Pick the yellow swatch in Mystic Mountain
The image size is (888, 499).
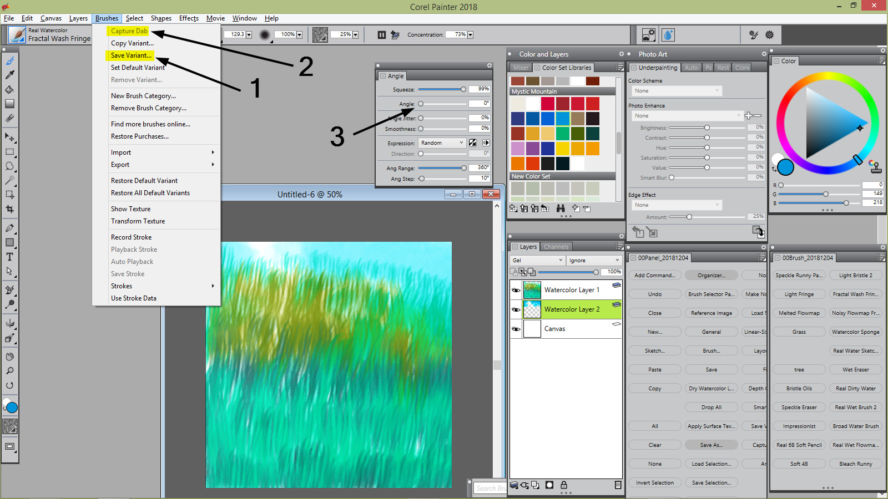click(563, 149)
